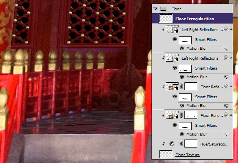Screen dimensions: 238x163
Task: Toggle Motion Blur eye directly above Hue/Saturation layer
Action: coord(182,134)
